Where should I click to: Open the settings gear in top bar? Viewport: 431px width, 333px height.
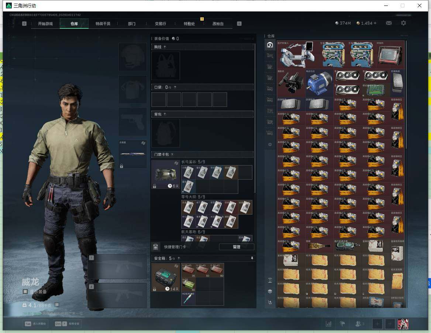coord(403,23)
